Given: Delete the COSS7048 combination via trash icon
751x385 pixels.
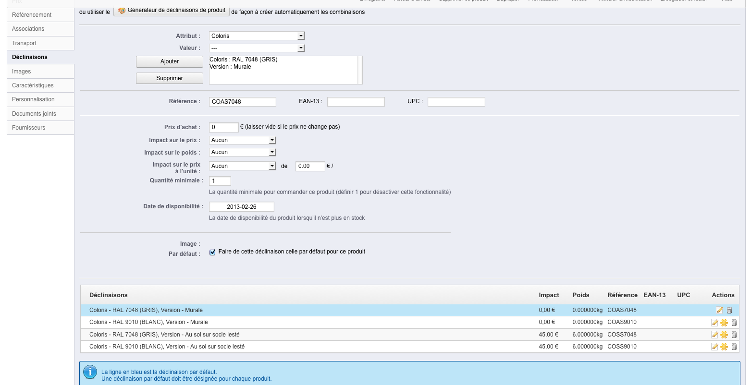Looking at the screenshot, I should 734,335.
